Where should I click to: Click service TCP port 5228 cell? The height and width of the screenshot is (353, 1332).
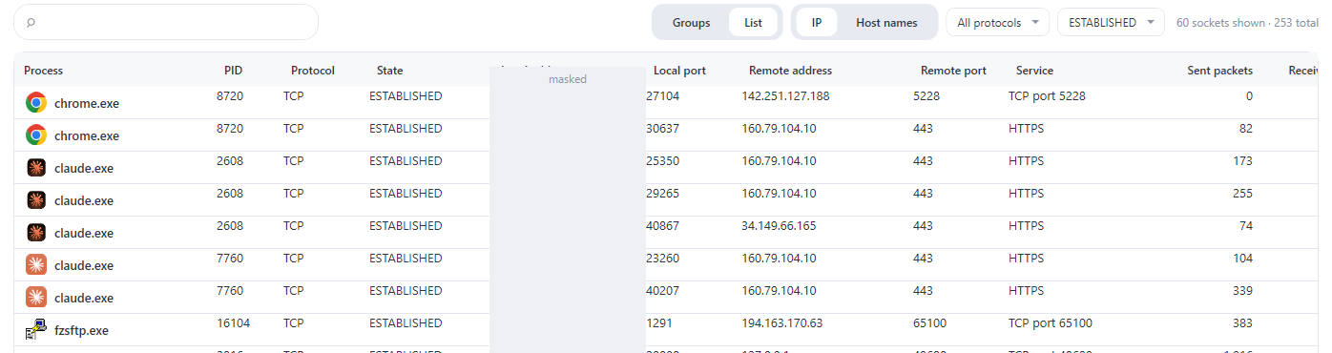pos(1047,96)
